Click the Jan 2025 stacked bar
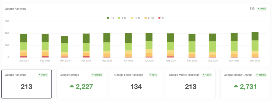The image size is (272, 101). (x=24, y=46)
